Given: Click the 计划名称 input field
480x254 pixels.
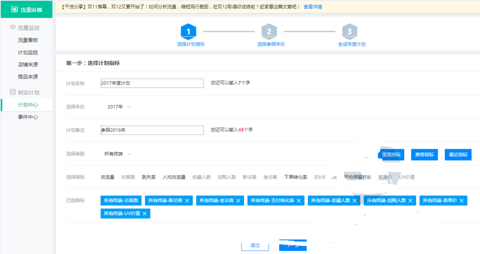Looking at the screenshot, I should click(x=152, y=83).
